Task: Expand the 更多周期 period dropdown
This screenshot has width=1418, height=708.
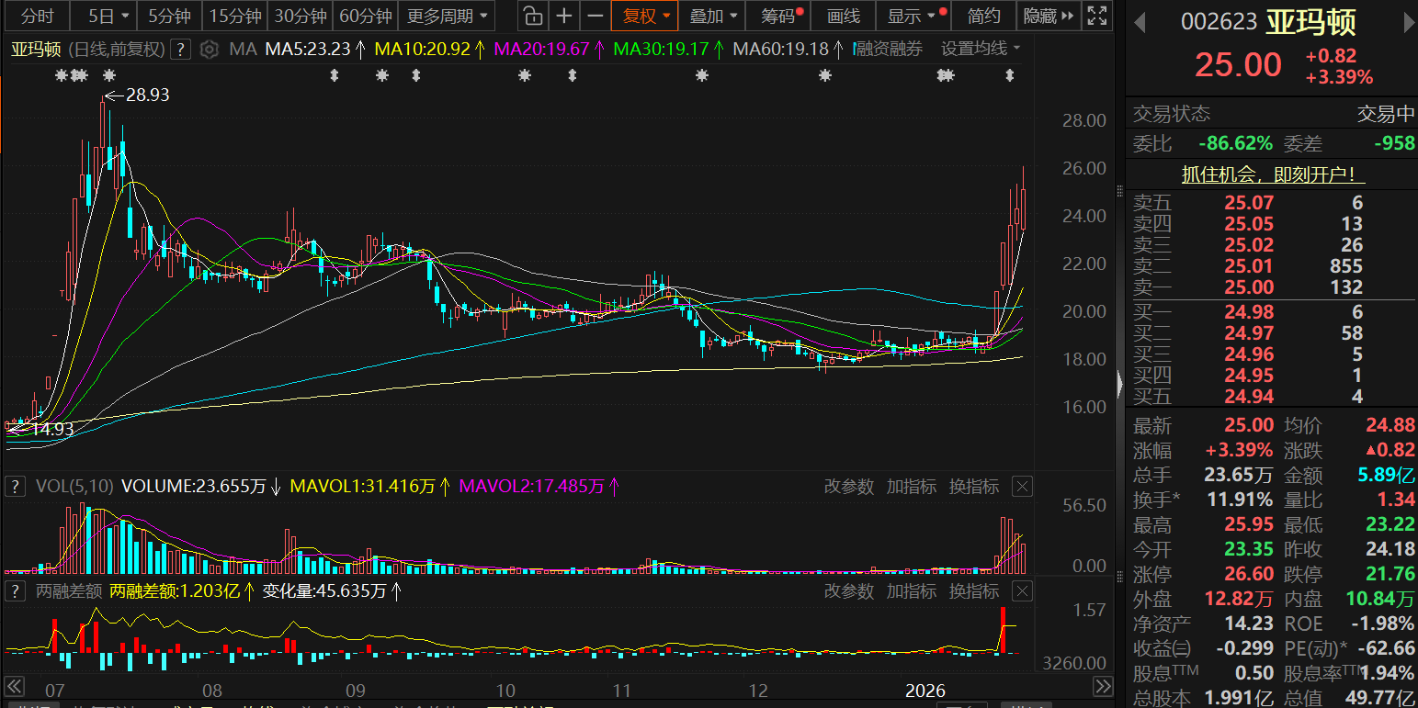Action: 448,16
